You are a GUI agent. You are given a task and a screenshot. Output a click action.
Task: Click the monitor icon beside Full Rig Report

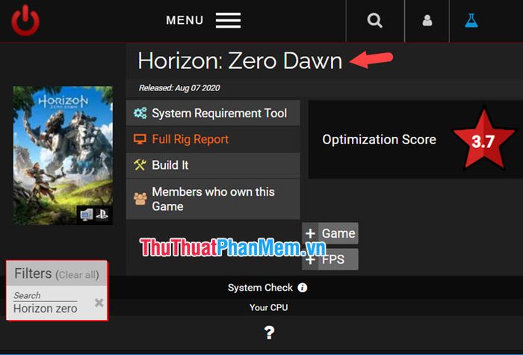140,139
